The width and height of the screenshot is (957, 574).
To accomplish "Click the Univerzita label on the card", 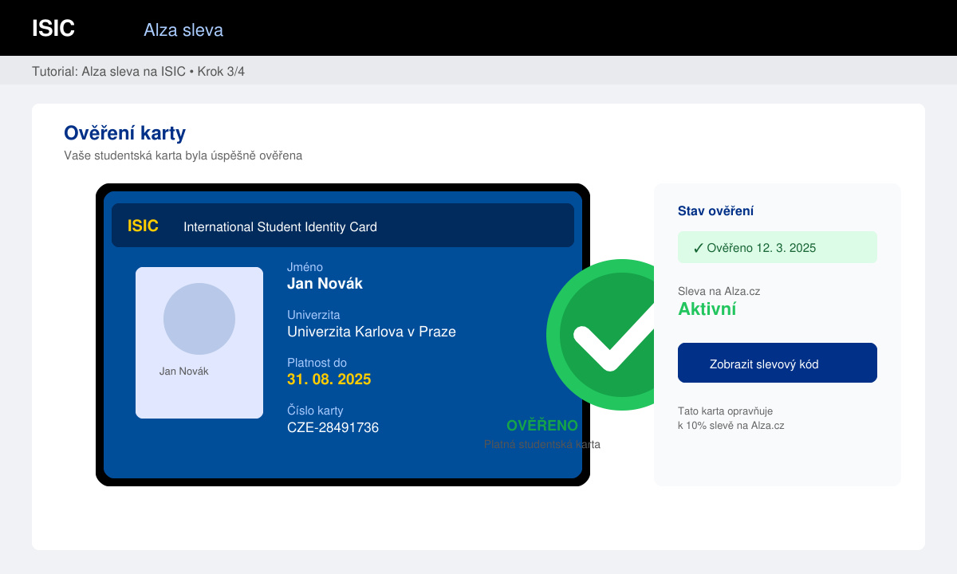I will [313, 315].
